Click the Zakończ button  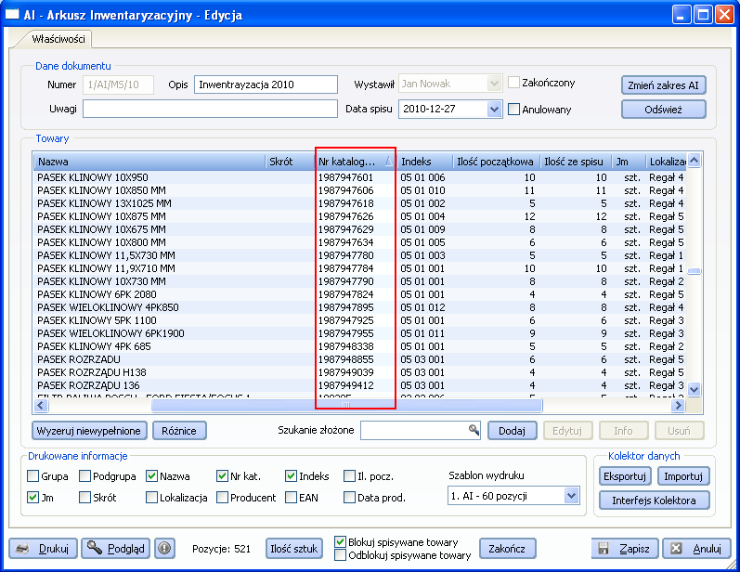(x=507, y=549)
